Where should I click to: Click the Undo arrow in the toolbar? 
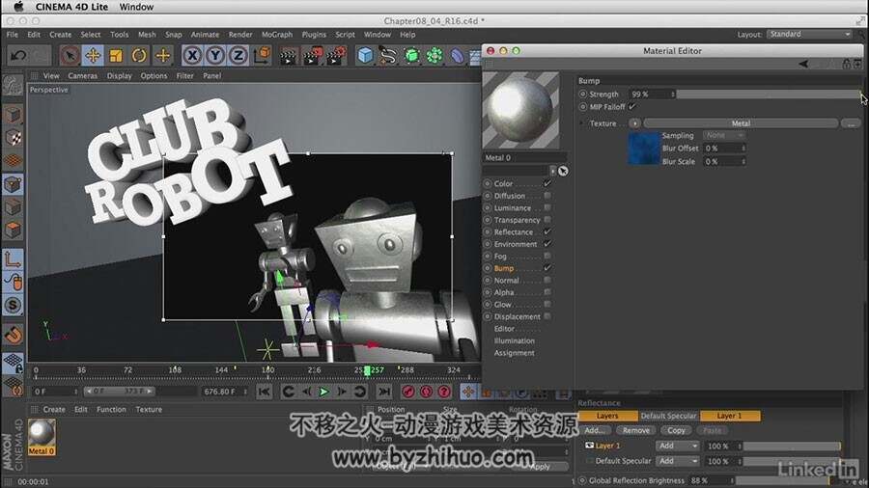pyautogui.click(x=18, y=55)
